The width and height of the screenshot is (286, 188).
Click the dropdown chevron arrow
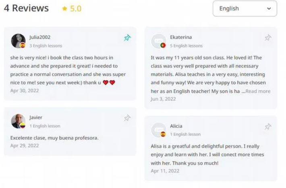(x=269, y=8)
